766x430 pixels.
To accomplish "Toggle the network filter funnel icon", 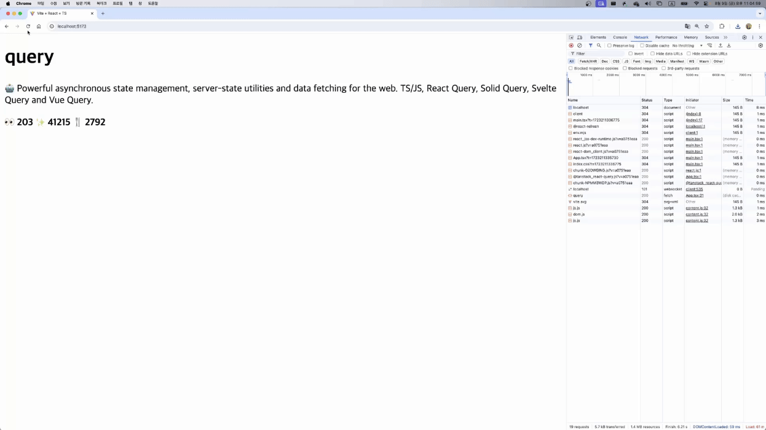I will click(x=591, y=45).
